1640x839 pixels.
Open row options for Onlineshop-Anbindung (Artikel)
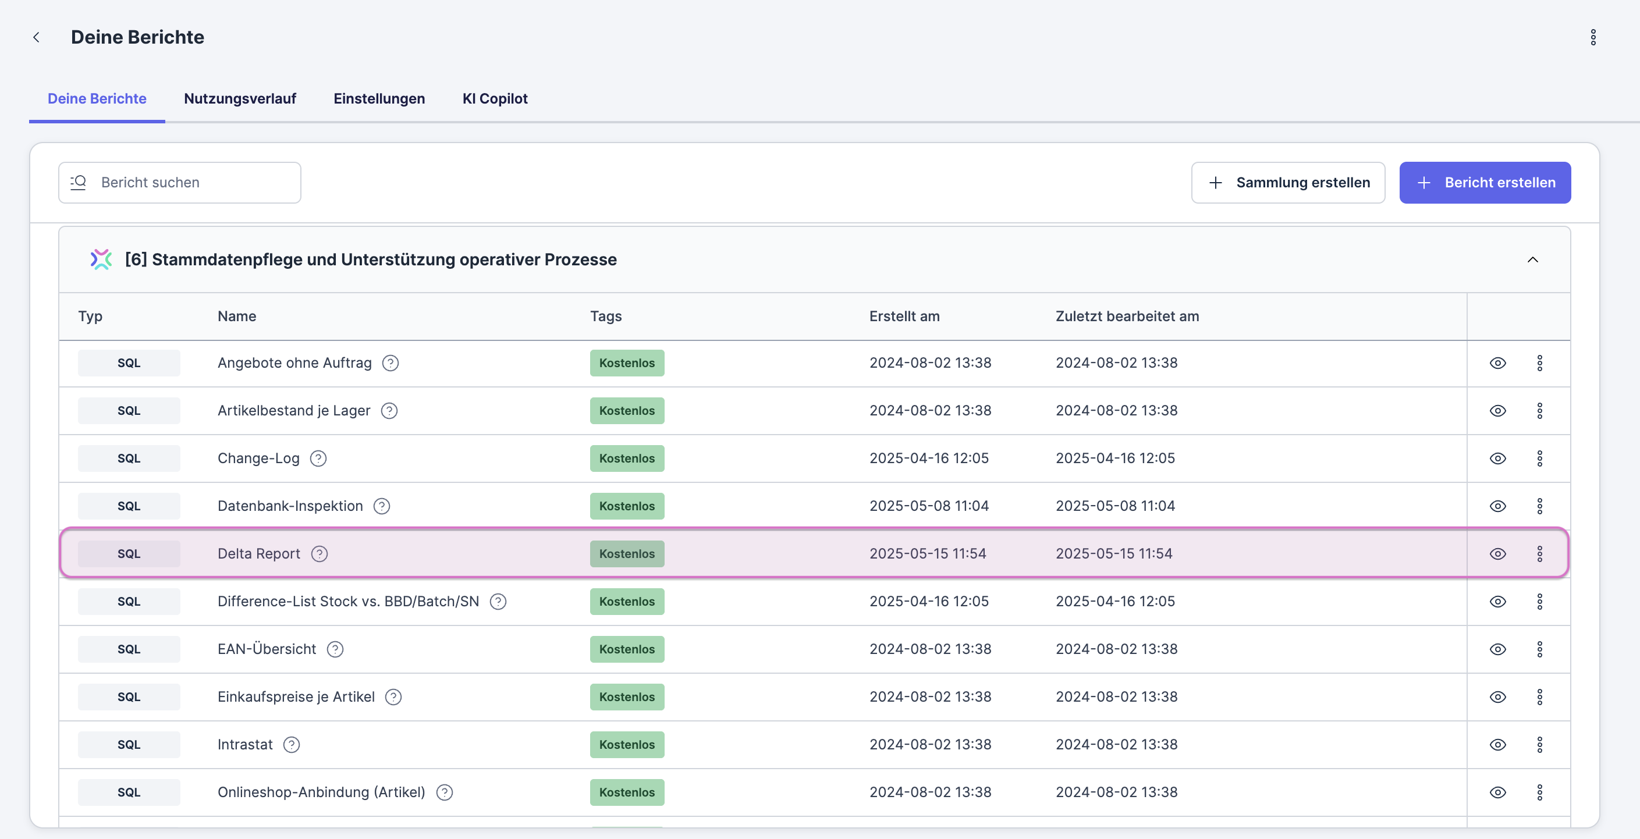1540,792
